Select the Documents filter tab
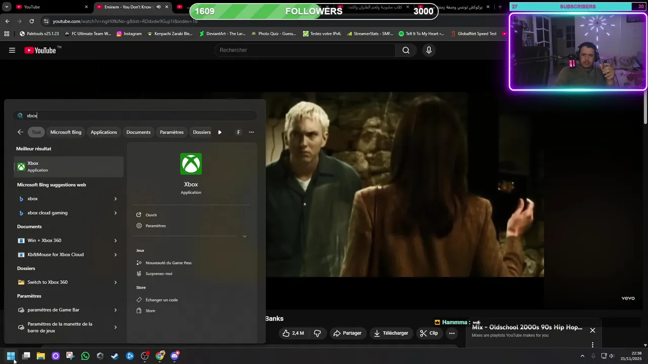 point(138,132)
